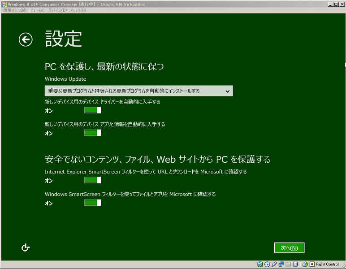
Task: Open the Ease of Access icon
Action: click(26, 247)
